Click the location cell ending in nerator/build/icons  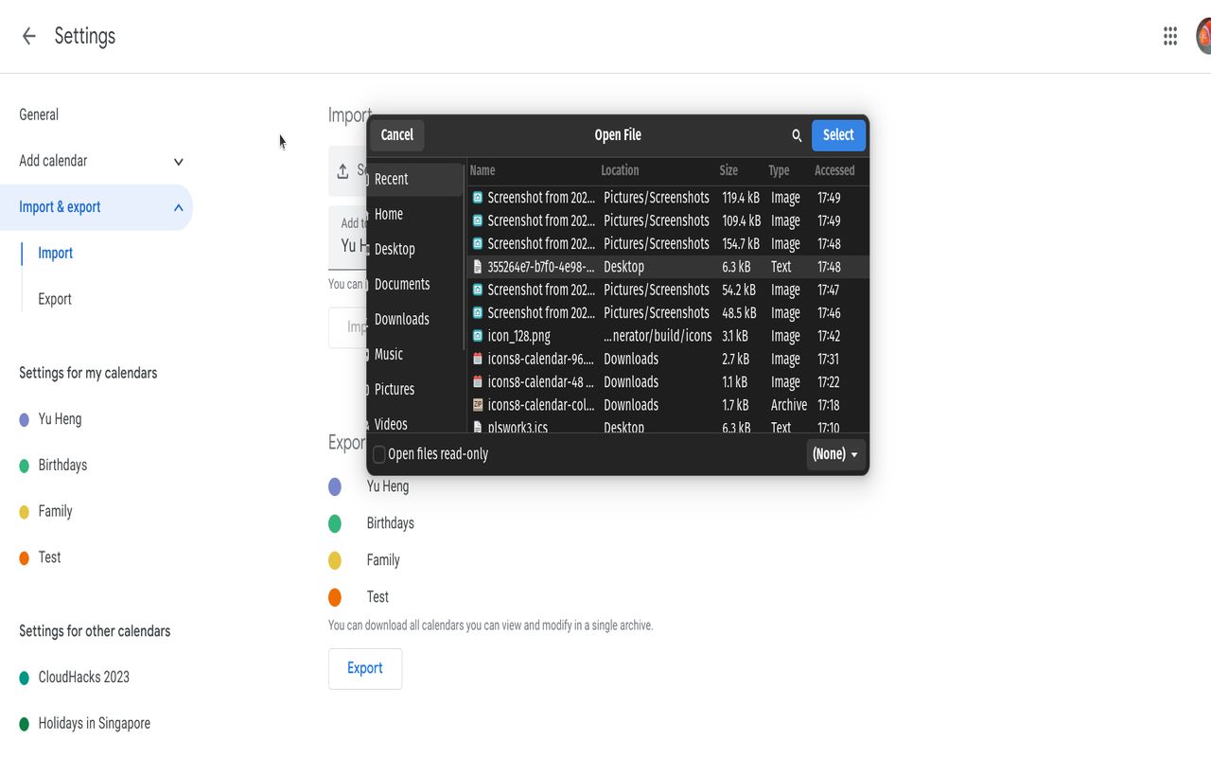point(658,336)
